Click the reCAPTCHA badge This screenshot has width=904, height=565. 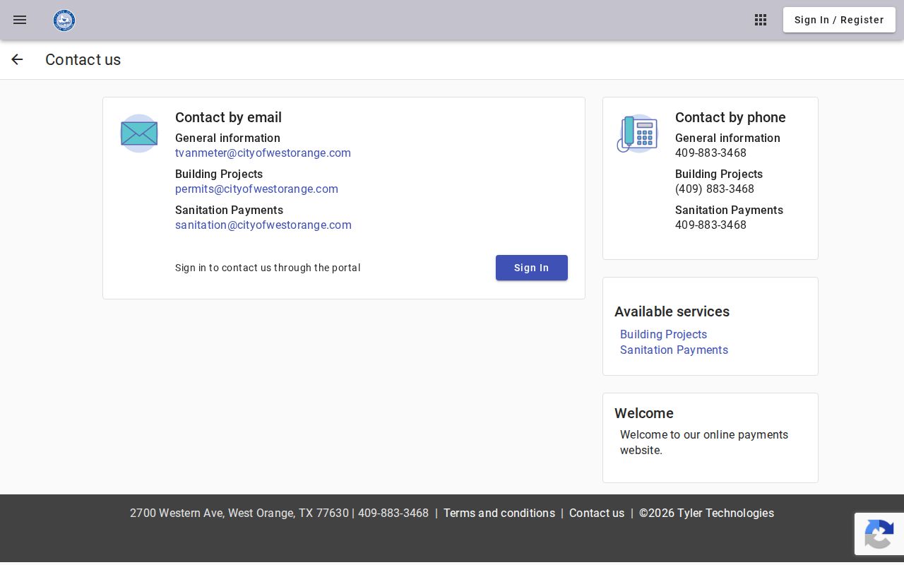click(879, 534)
